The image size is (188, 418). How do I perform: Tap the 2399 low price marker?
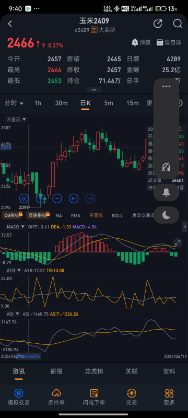(x=25, y=207)
